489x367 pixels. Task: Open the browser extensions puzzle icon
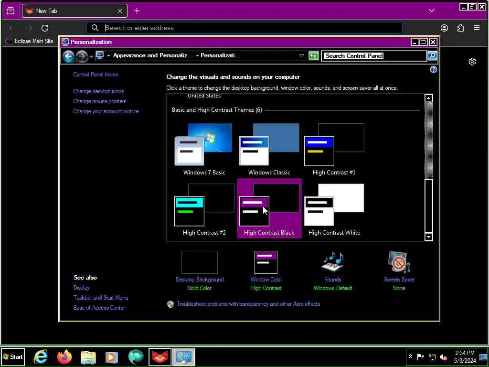[x=461, y=28]
